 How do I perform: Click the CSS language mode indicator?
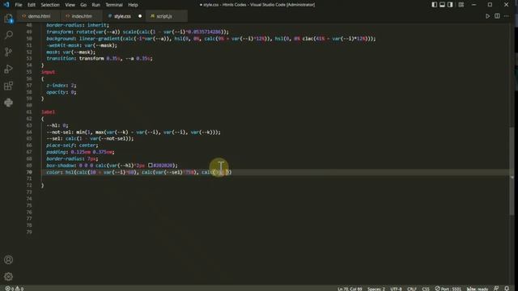[426, 289]
